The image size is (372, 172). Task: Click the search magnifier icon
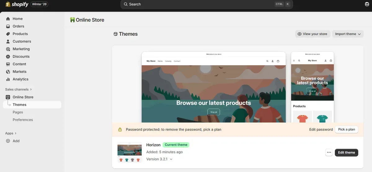click(x=126, y=4)
